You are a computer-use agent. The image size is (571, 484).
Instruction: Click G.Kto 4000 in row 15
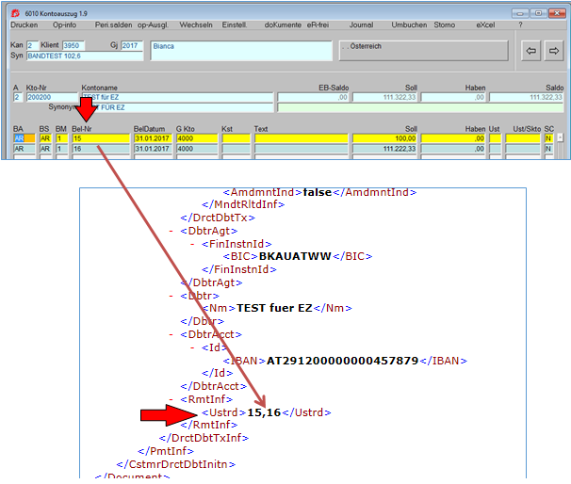[x=197, y=138]
